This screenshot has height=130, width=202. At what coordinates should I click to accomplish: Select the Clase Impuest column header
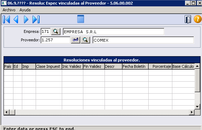pyautogui.click(x=49, y=66)
